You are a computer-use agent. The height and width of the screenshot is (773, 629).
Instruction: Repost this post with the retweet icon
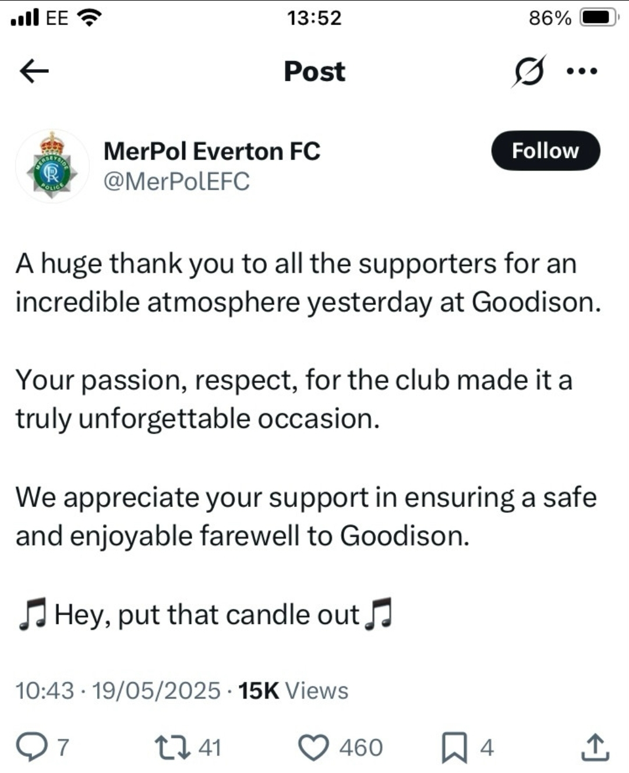tap(172, 747)
